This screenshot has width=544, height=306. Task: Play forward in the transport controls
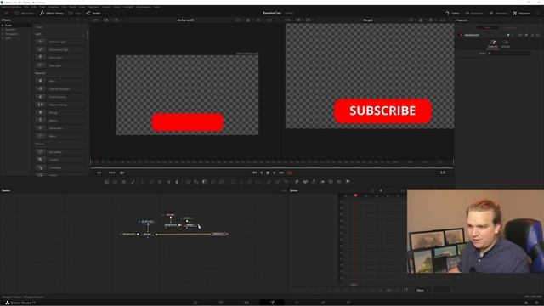pyautogui.click(x=274, y=173)
